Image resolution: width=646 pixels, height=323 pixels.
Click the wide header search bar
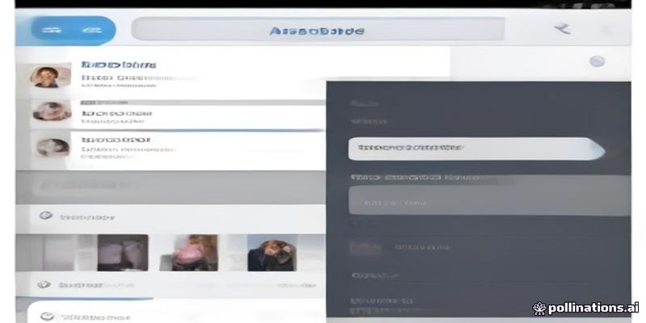click(317, 29)
